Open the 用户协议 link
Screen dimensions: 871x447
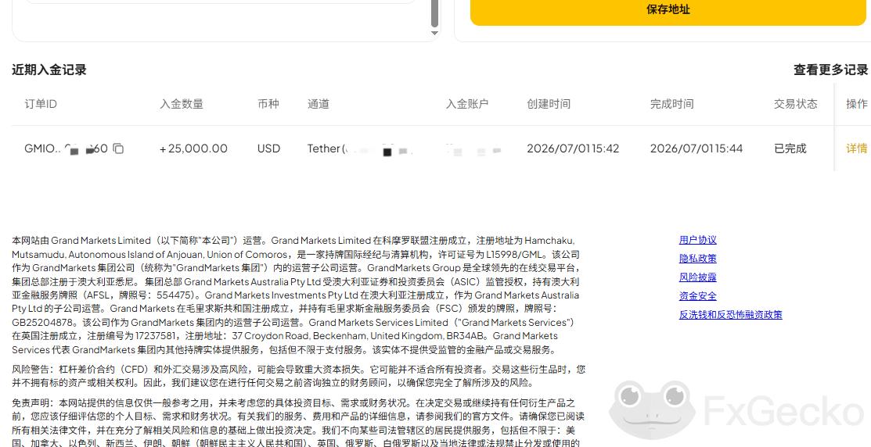pos(698,240)
